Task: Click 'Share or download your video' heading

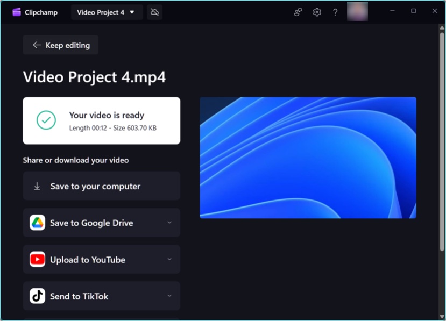Action: [76, 160]
